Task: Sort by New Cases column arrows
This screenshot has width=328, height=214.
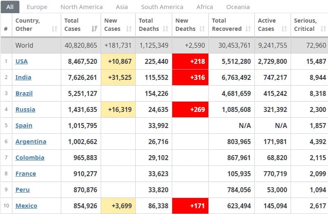Action: (129, 29)
